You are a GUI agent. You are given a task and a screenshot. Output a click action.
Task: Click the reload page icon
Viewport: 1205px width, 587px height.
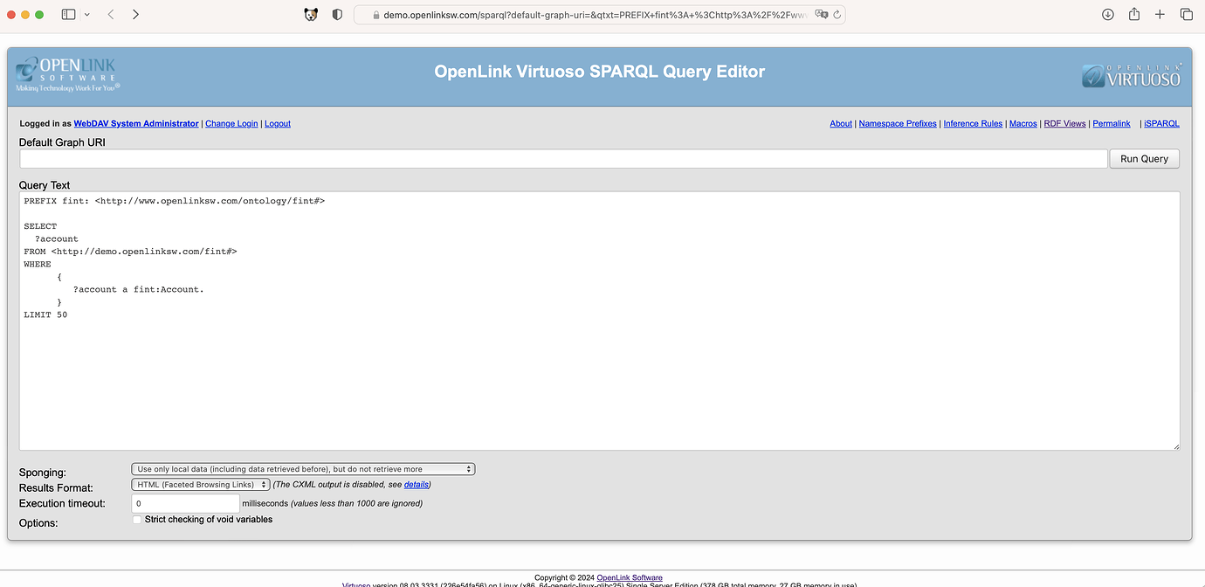(837, 15)
